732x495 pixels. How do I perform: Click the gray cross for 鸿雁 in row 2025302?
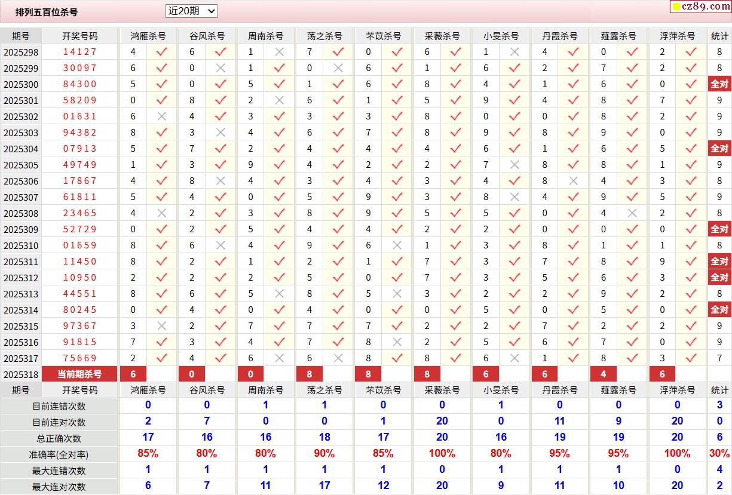pyautogui.click(x=161, y=116)
